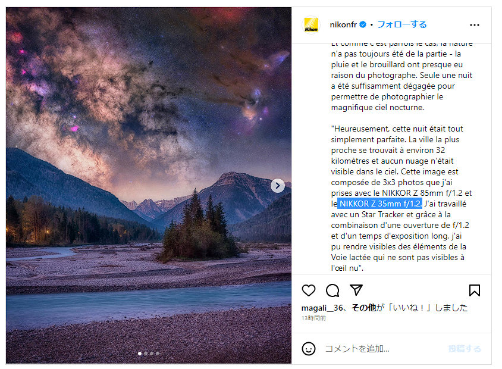Image resolution: width=502 pixels, height=369 pixels.
Task: Open the emoji picker smiley icon
Action: tap(308, 349)
